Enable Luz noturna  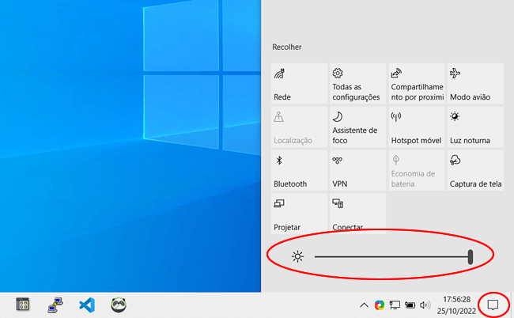tap(474, 127)
